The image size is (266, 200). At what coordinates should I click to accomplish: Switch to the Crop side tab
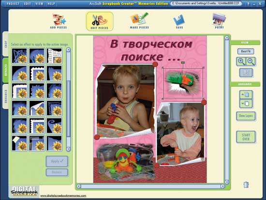click(x=5, y=44)
